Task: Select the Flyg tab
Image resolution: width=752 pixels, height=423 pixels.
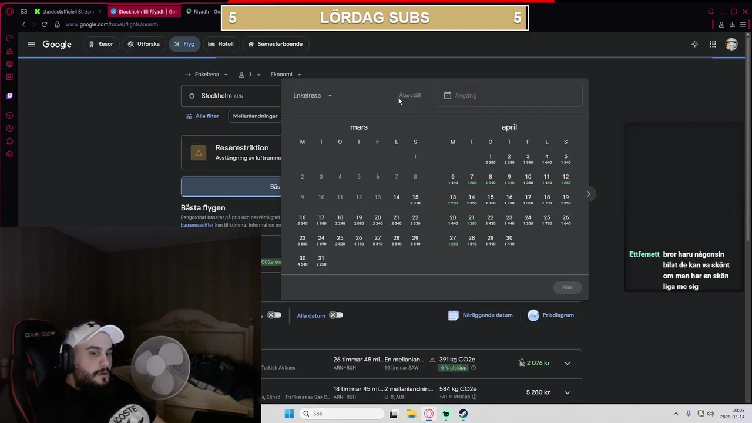Action: [x=184, y=44]
